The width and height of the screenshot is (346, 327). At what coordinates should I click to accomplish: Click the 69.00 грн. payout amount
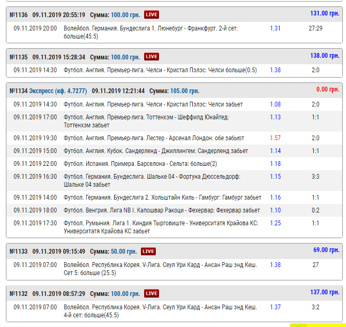click(326, 250)
